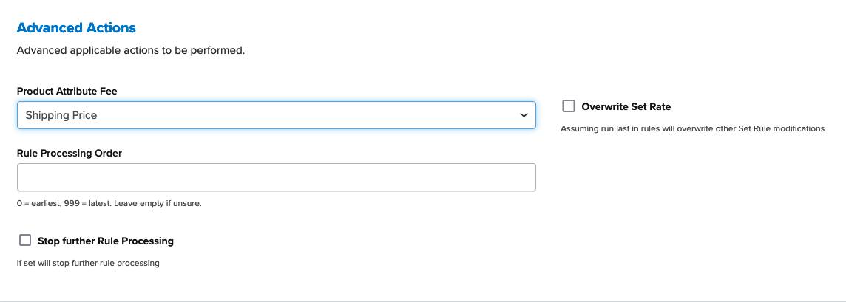846x302 pixels.
Task: Click the "Leave empty if unsure" hint sentence
Action: pyautogui.click(x=159, y=203)
